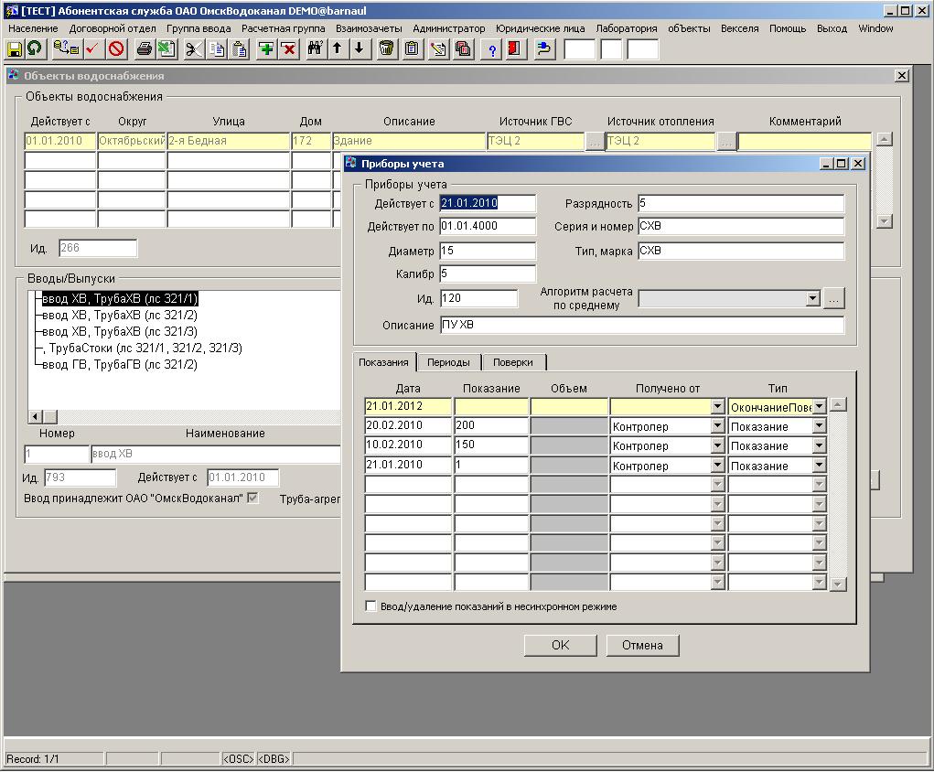This screenshot has width=934, height=772.
Task: Toggle 'Ввод принадлежит ОАО ОмскВодоканал' checkbox
Action: 253,499
